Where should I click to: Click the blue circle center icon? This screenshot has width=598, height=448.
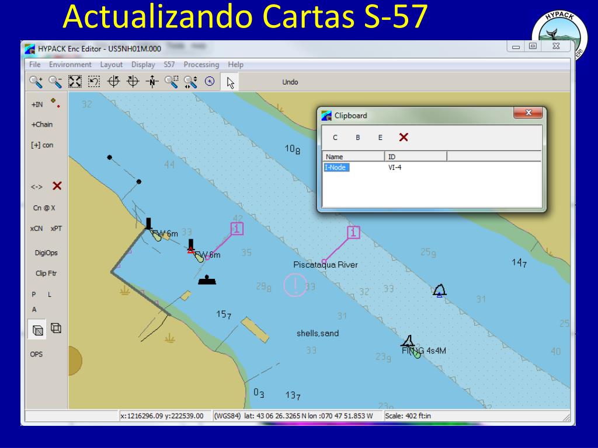210,82
